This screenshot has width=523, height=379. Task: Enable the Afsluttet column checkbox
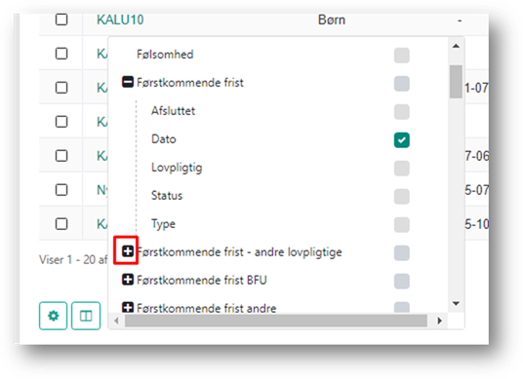[x=402, y=112]
